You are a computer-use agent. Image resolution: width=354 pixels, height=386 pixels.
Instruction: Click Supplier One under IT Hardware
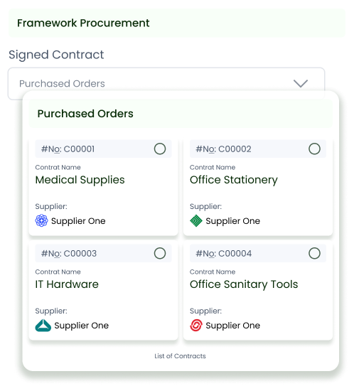82,326
